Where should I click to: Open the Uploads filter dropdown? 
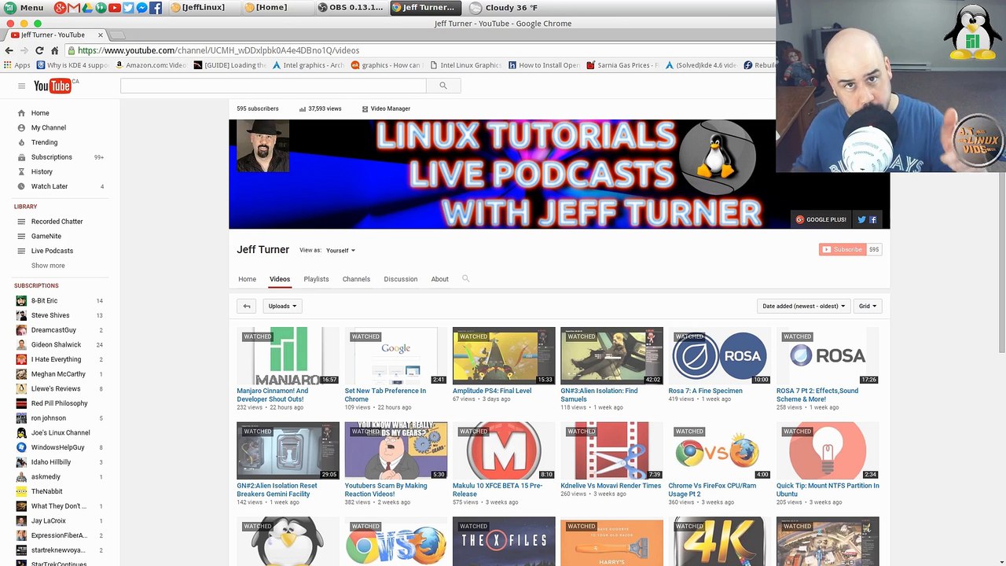(x=282, y=306)
